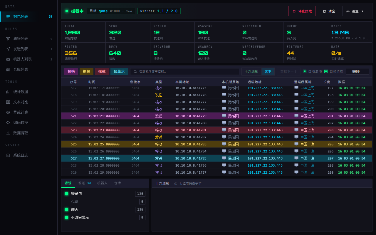Select packet row 527
Screen dimensions: 376x235
pyautogui.click(x=217, y=158)
